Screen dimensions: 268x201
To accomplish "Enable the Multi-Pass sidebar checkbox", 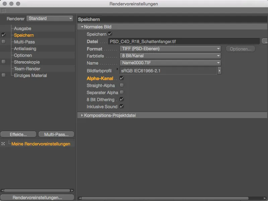I will pyautogui.click(x=3, y=42).
